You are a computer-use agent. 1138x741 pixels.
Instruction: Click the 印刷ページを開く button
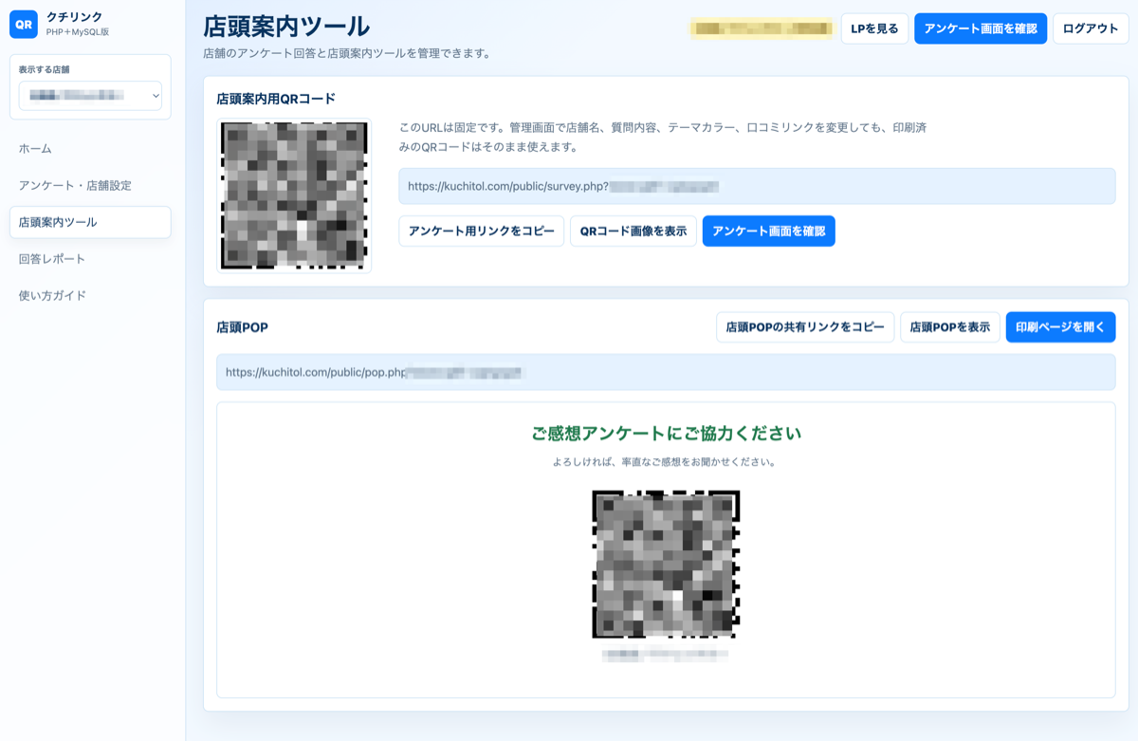[x=1060, y=327]
